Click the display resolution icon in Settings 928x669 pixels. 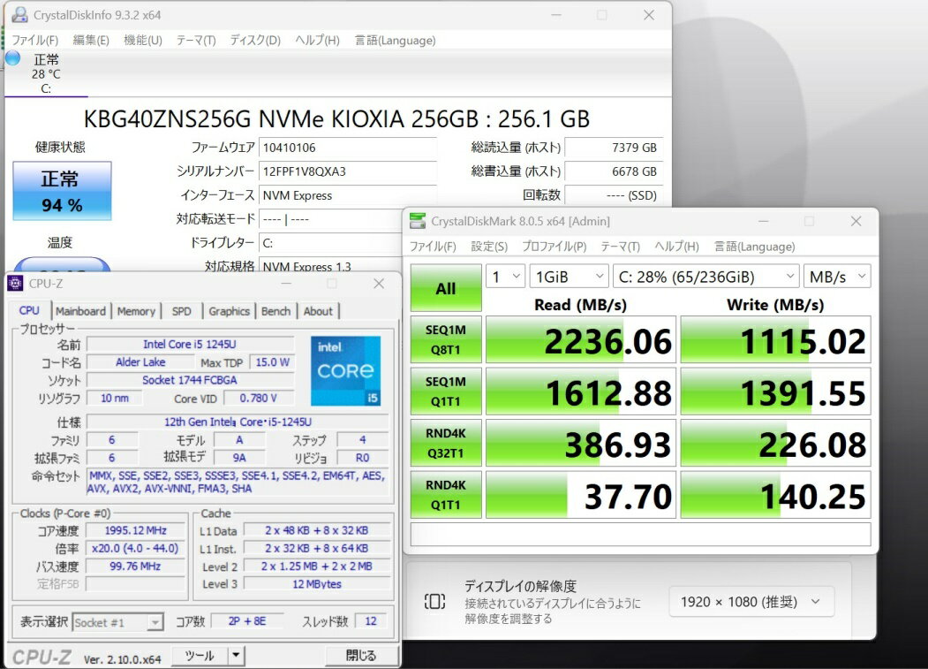pos(434,602)
